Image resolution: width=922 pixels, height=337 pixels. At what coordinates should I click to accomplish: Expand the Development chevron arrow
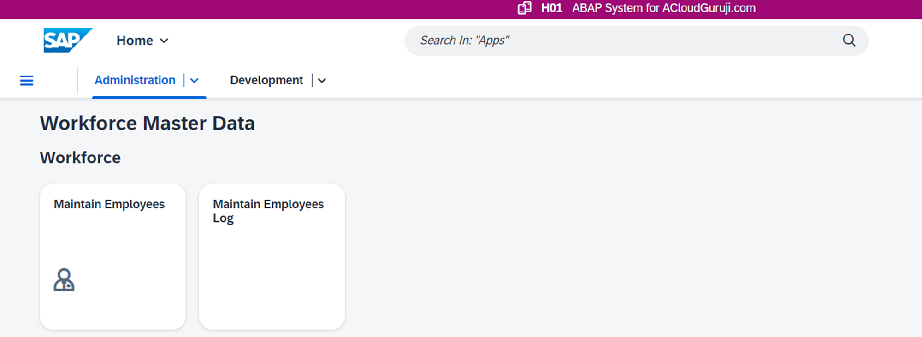tap(322, 81)
